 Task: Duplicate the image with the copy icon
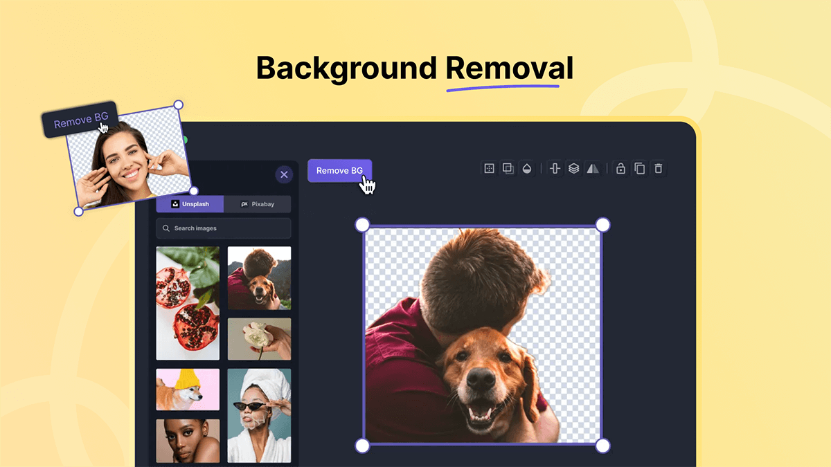[640, 168]
